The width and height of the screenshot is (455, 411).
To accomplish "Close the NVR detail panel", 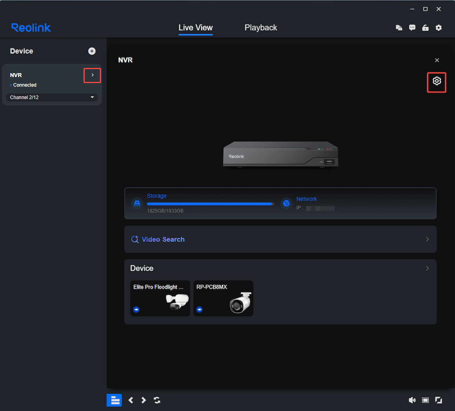I will pos(437,60).
